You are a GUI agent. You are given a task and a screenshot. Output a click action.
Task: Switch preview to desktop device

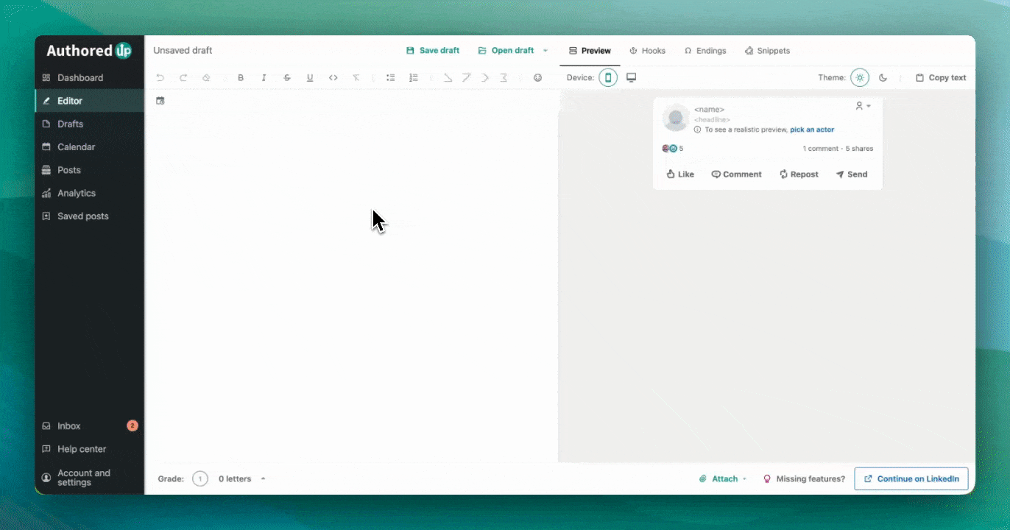point(631,78)
